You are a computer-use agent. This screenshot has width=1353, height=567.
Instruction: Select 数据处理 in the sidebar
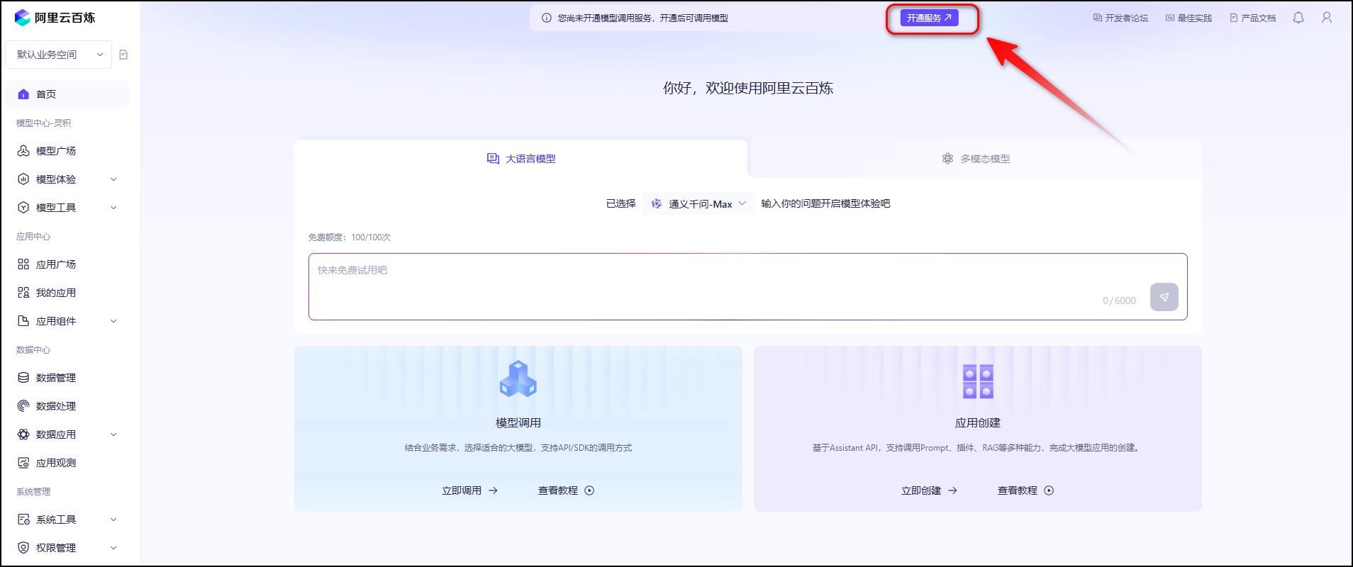tap(67, 406)
